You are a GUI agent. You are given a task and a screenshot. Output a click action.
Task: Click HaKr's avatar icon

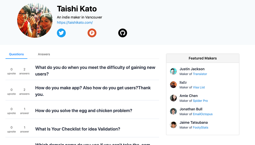[x=173, y=85]
